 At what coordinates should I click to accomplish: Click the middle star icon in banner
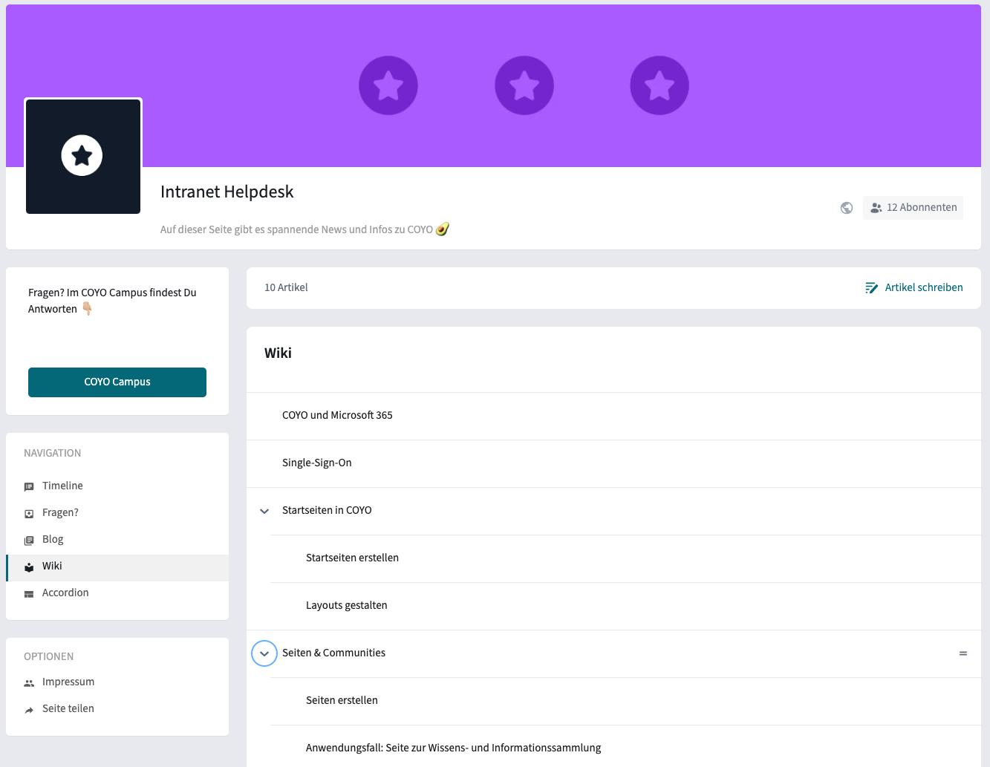524,85
